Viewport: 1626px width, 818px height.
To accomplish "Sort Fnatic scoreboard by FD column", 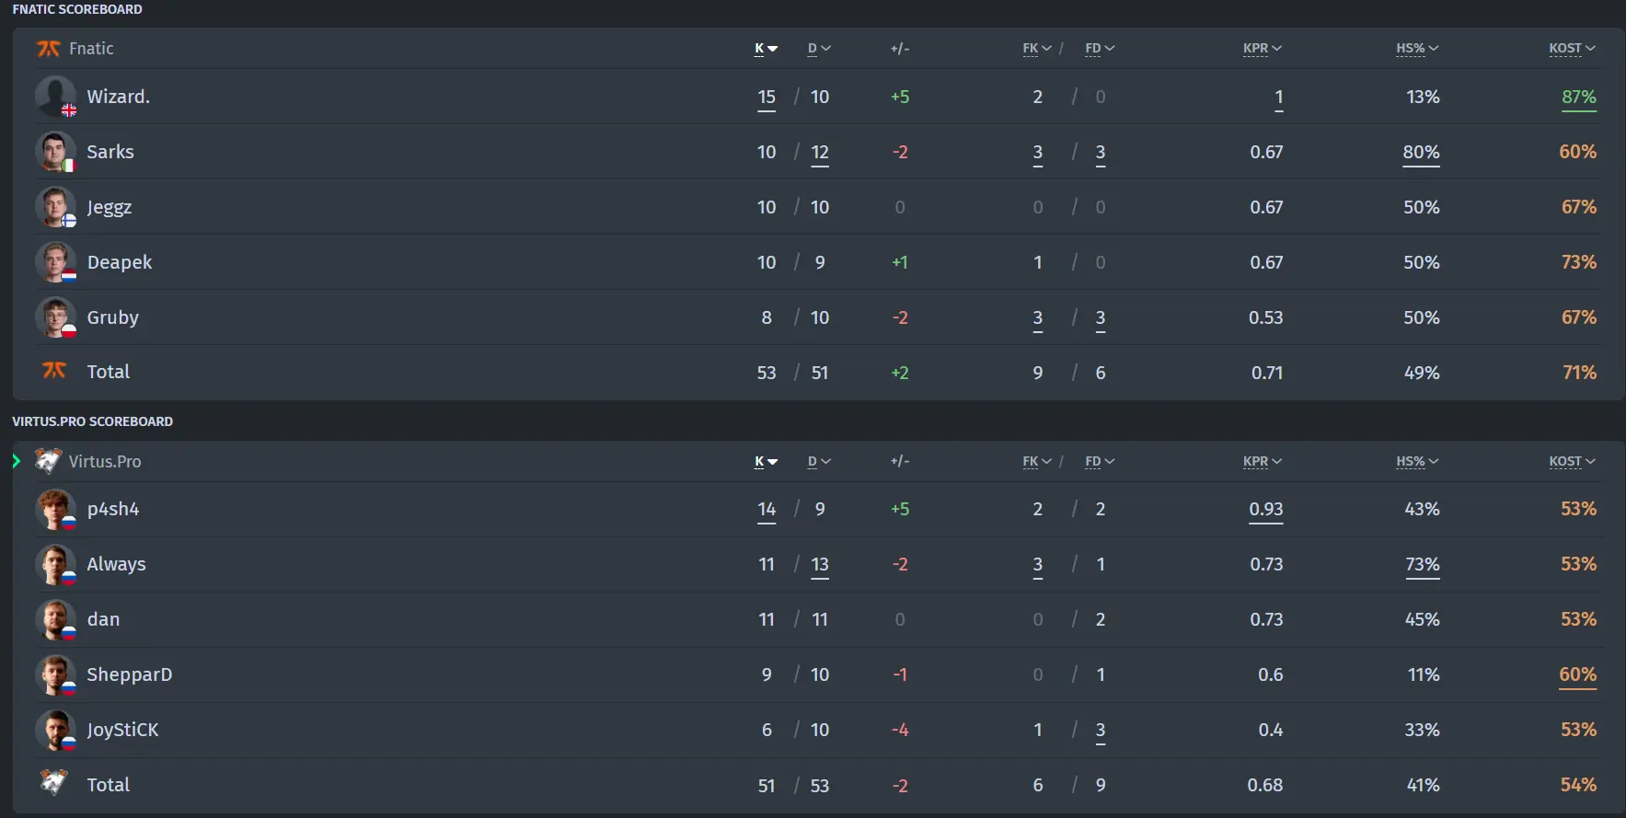I will 1100,49.
